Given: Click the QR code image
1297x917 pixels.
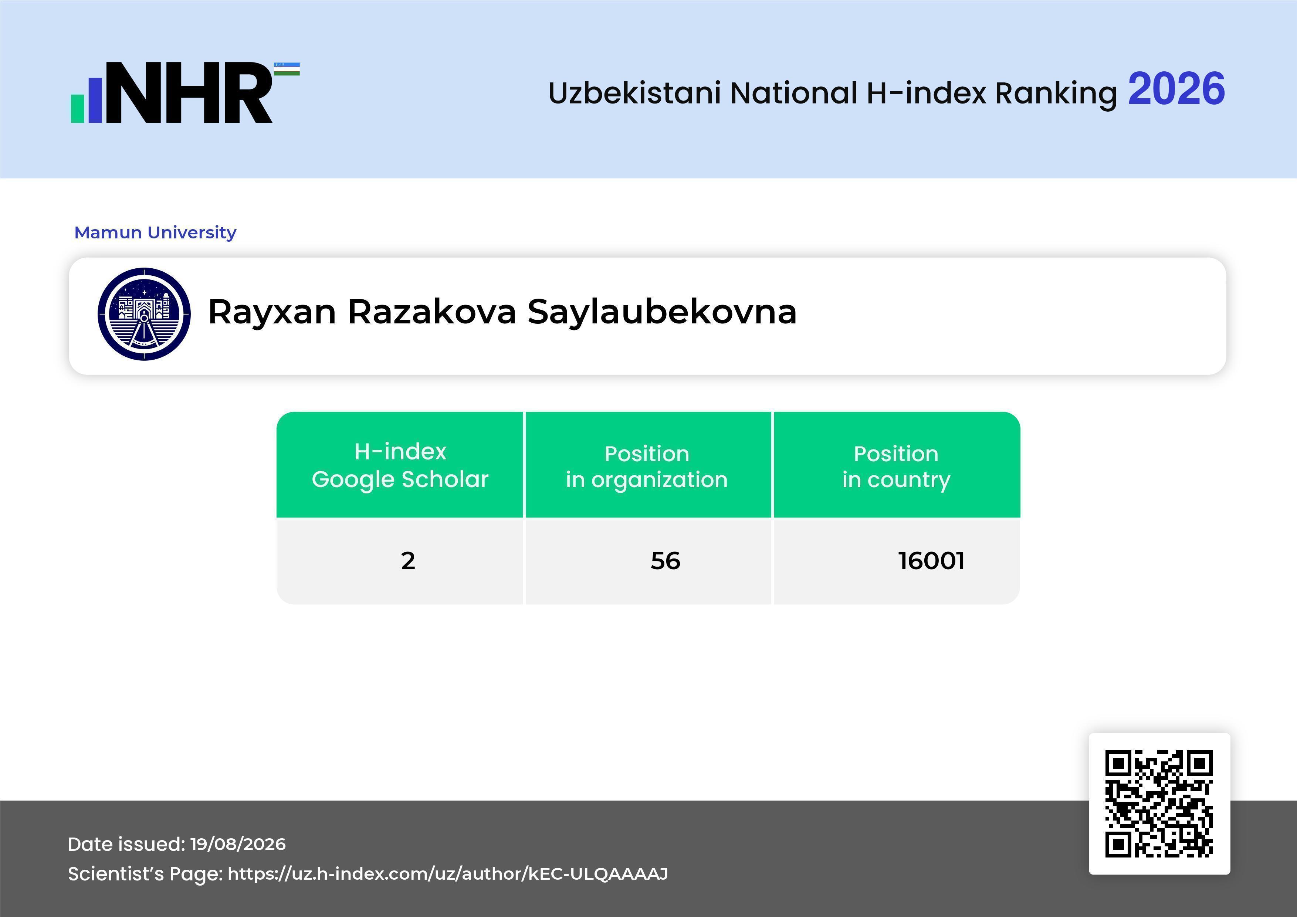Looking at the screenshot, I should pos(1159,804).
